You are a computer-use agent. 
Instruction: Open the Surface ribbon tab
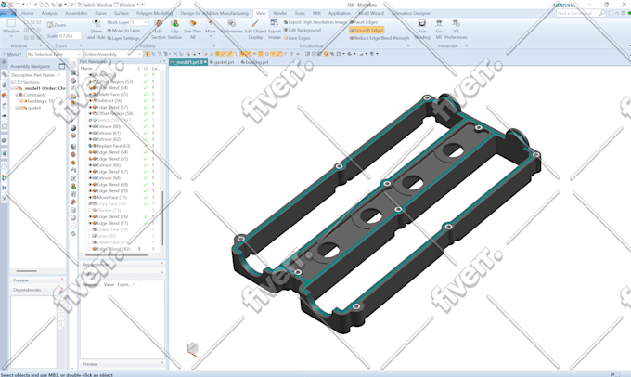pos(122,13)
